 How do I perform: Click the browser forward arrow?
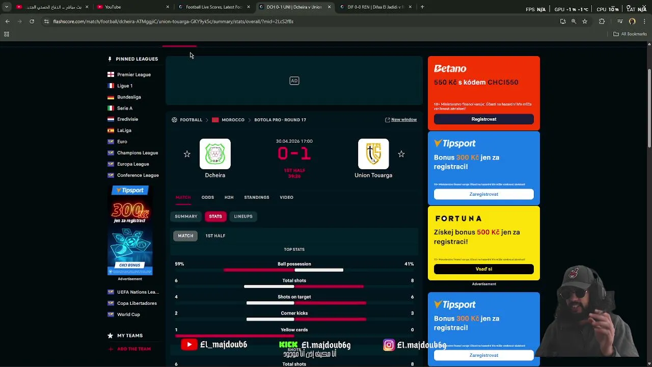coord(20,21)
